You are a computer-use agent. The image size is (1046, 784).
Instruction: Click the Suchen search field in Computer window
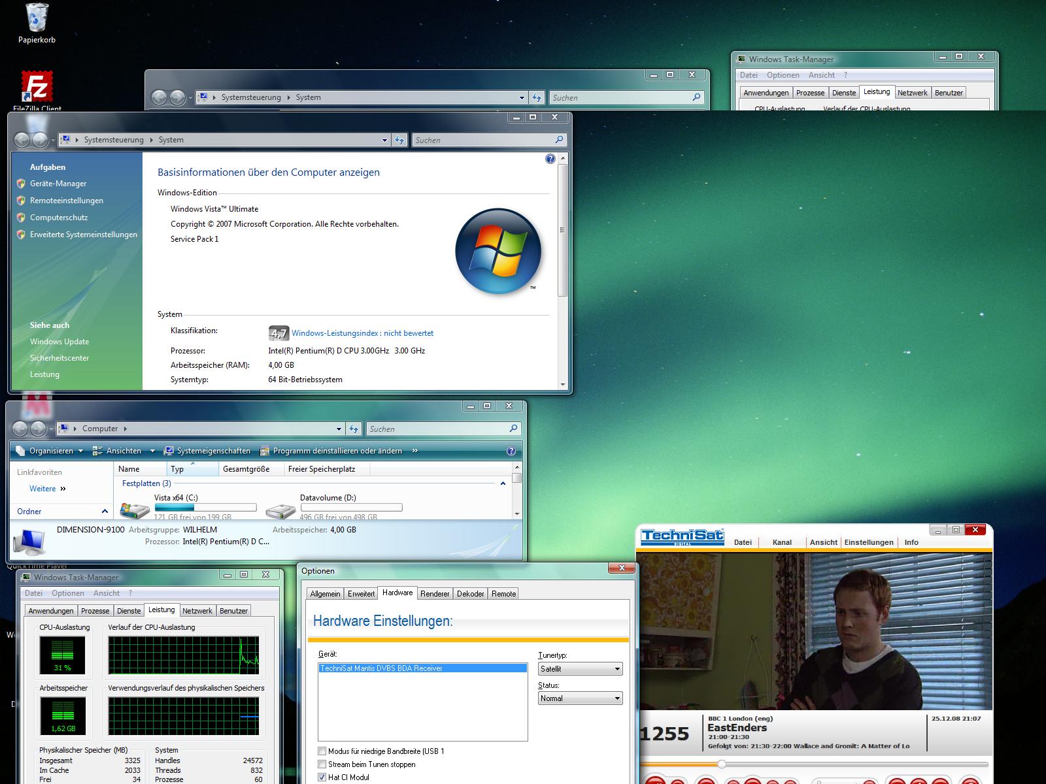click(x=438, y=429)
